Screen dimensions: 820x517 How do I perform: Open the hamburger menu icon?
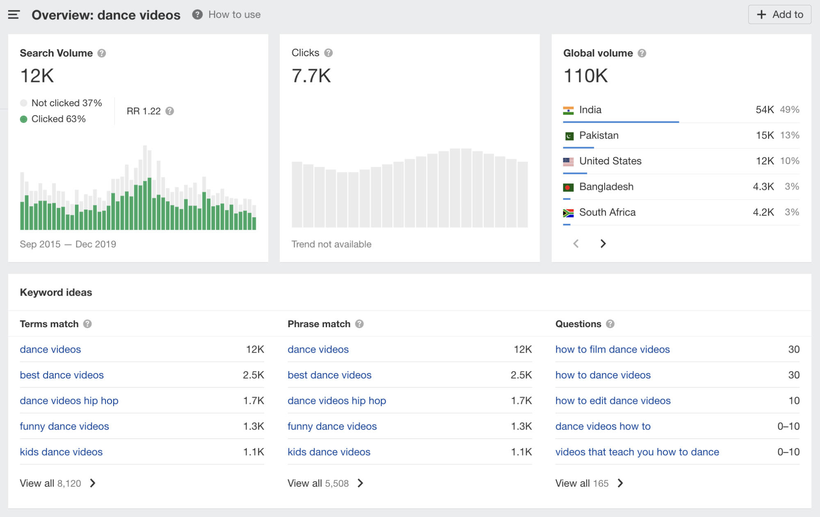(x=14, y=15)
